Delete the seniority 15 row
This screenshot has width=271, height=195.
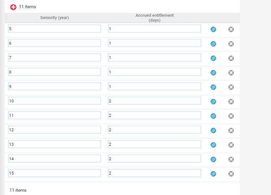pos(231,174)
